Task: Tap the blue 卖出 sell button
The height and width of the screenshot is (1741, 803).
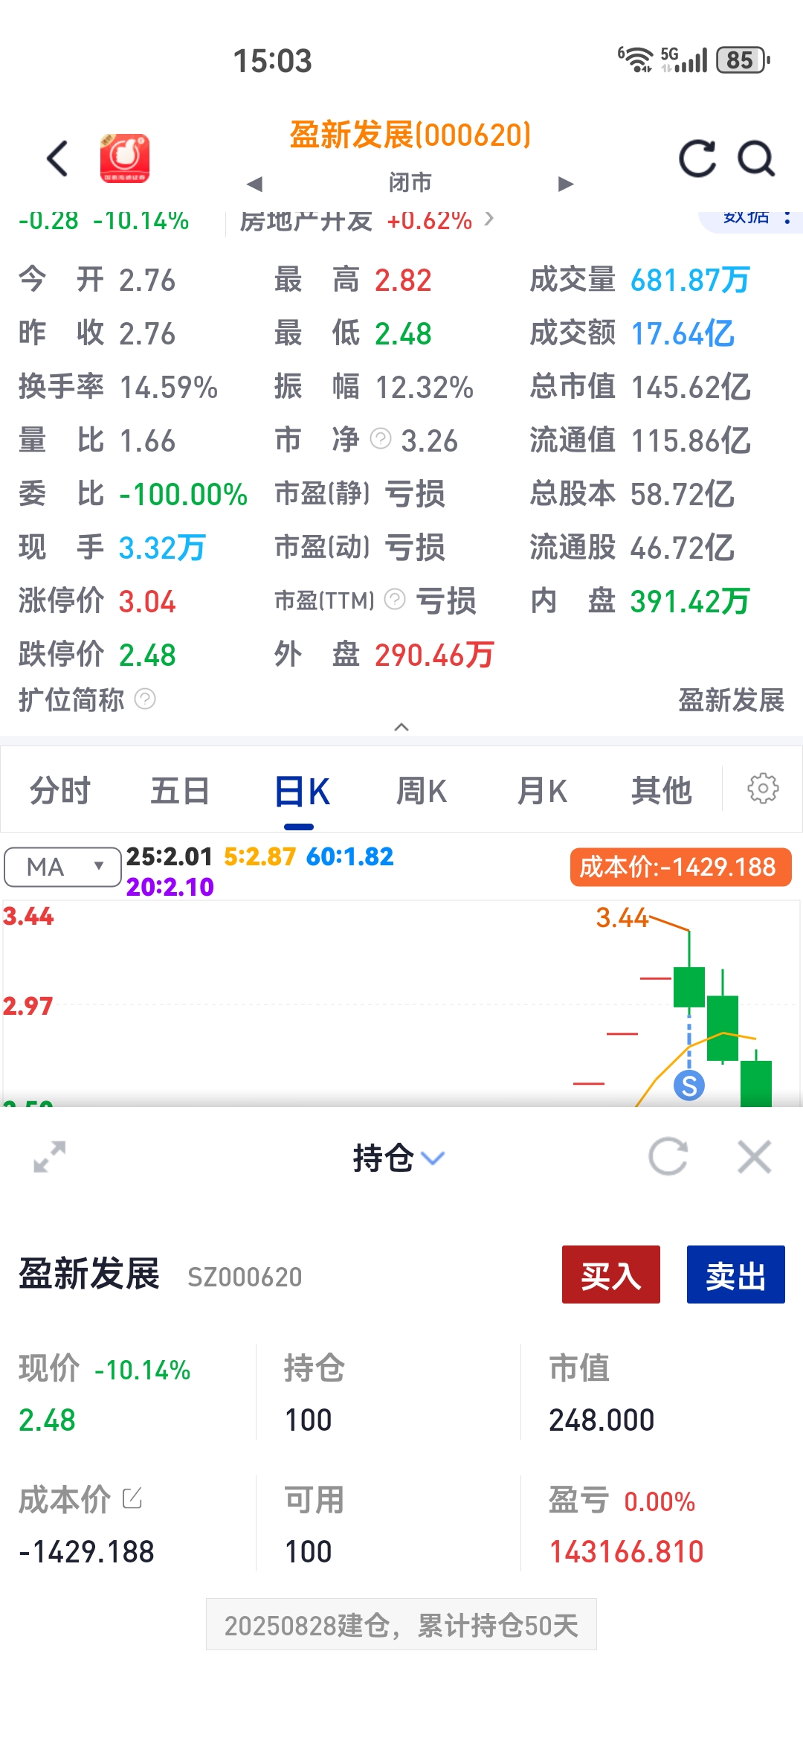Action: tap(736, 1275)
